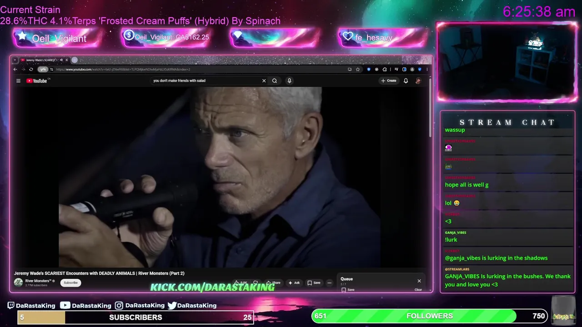Click the Oeil_Vigilant star banner
The image size is (582, 327).
57,38
